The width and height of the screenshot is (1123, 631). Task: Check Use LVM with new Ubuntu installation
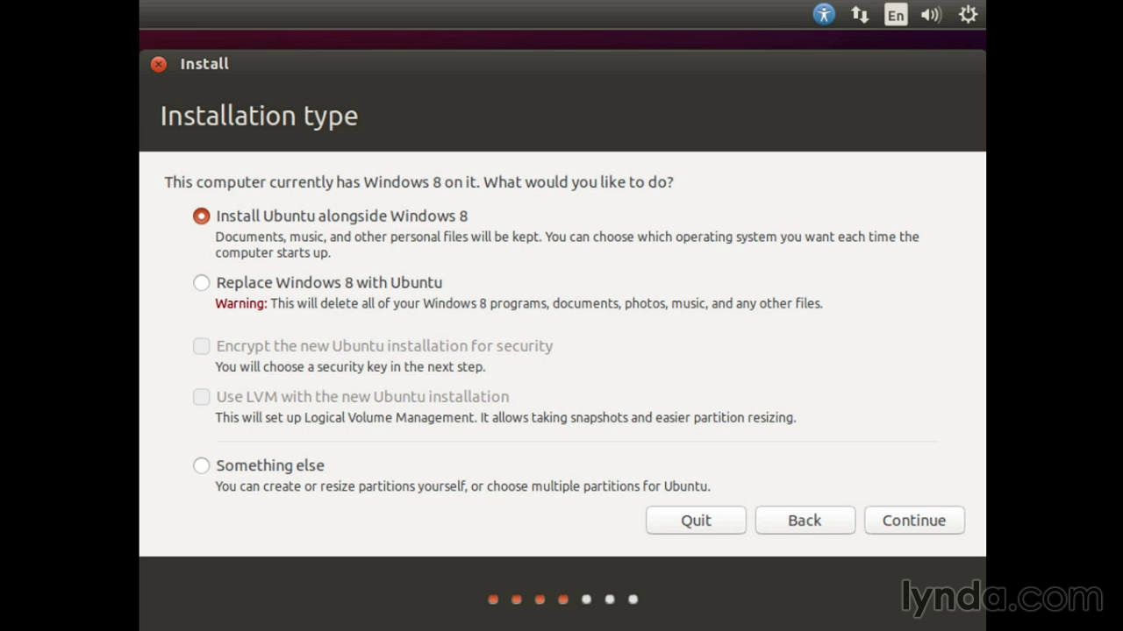click(x=202, y=397)
